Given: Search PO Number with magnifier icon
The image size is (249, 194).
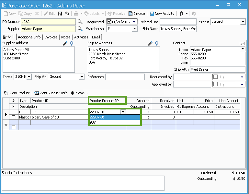Looking at the screenshot, I should (80, 22).
